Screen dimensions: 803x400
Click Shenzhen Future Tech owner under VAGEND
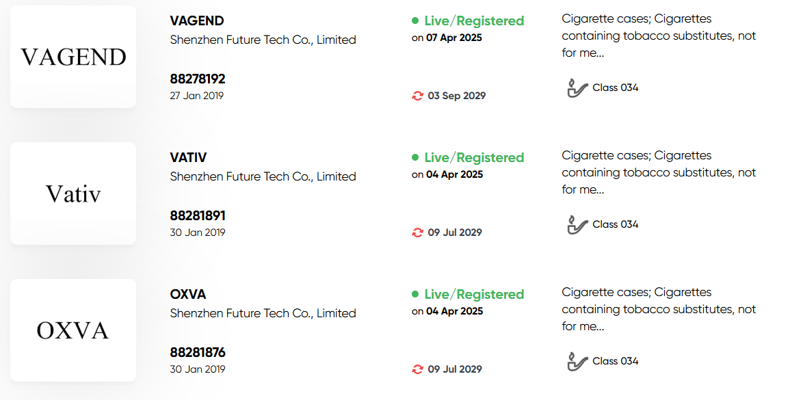(x=263, y=40)
